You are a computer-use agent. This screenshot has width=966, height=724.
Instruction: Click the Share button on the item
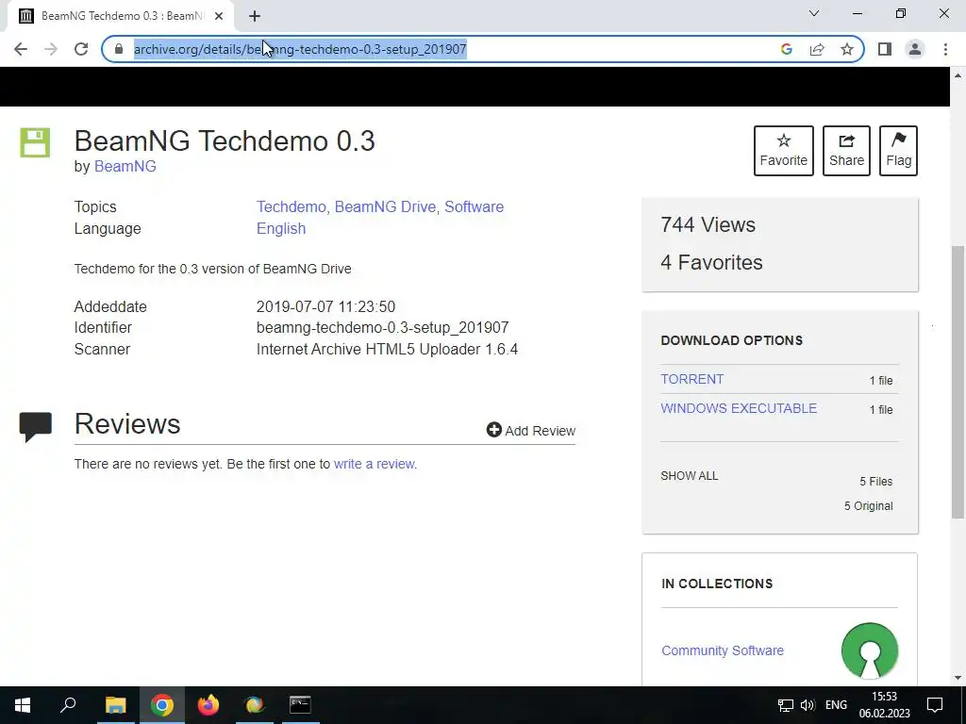coord(846,151)
